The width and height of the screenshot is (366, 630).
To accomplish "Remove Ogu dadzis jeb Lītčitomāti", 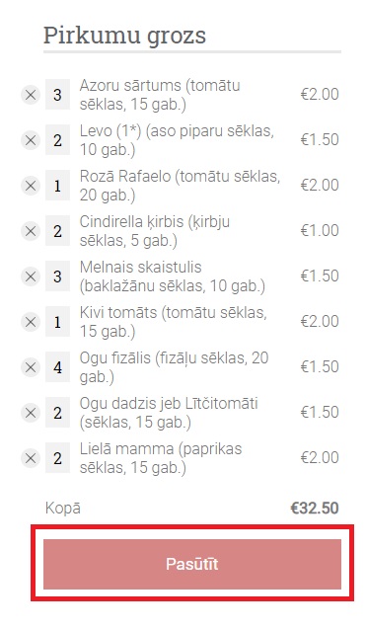I will point(31,413).
